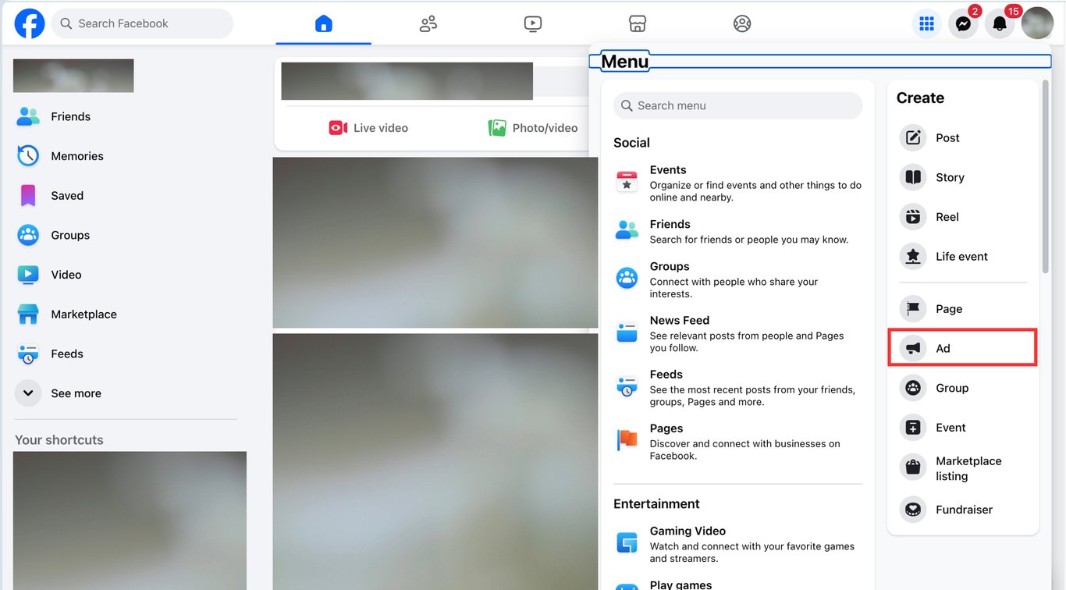The image size is (1066, 590).
Task: Create a Marketplace listing
Action: point(963,468)
